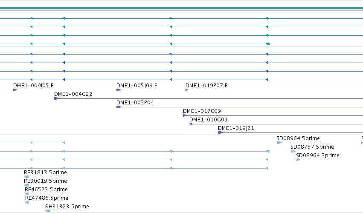
Task: Click the EST glyph under RE46523.5prime
Action: coord(26,194)
